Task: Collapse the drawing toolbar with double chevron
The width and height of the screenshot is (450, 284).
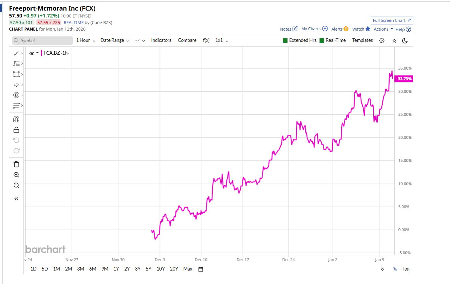Action: click(x=16, y=199)
